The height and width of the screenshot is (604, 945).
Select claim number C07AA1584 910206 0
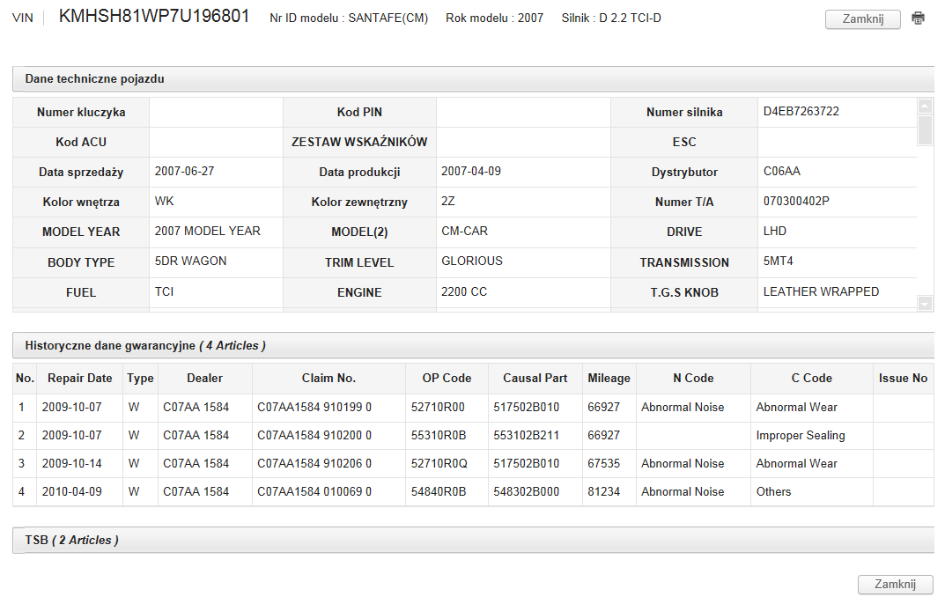pos(314,463)
